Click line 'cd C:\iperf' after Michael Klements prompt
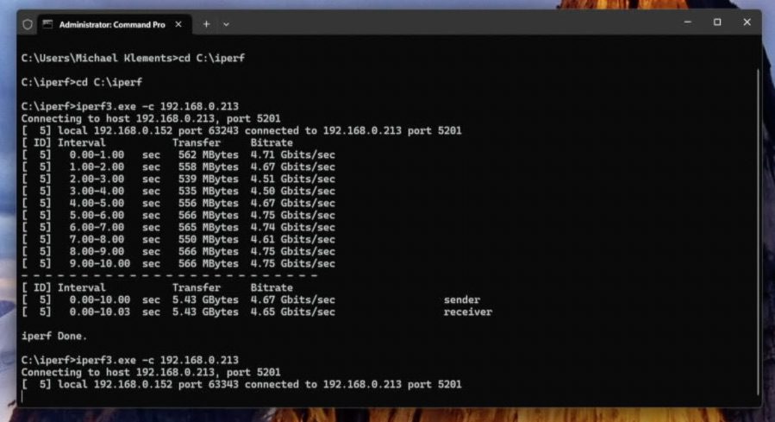Screen dimensions: 775x422 211,58
